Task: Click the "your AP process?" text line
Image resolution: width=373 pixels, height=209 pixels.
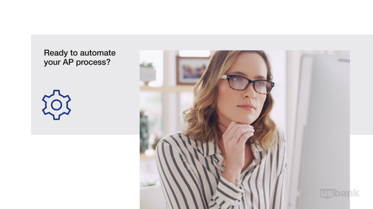Action: tap(77, 62)
